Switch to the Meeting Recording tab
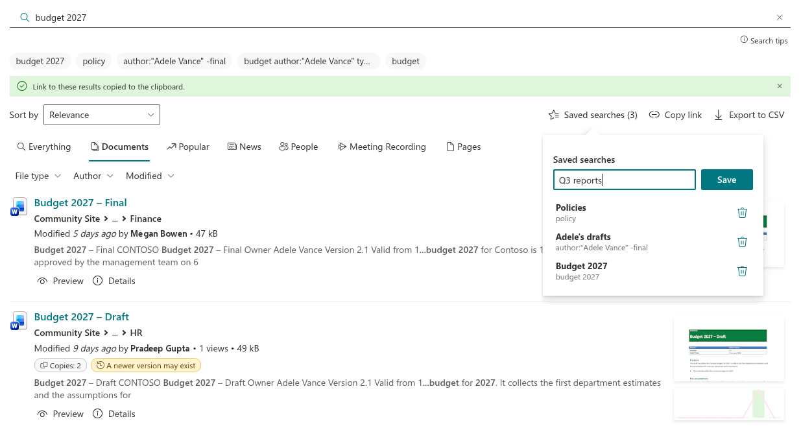Viewport: 801px width, 428px height. 381,147
